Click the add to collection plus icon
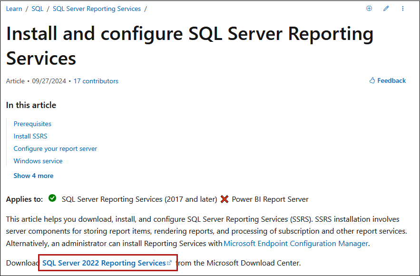420x276 pixels. point(369,9)
